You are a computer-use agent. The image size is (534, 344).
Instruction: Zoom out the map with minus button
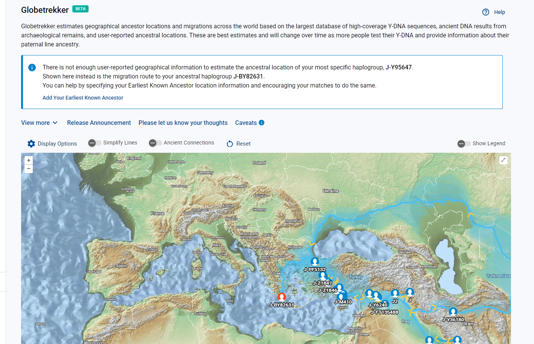pos(29,169)
